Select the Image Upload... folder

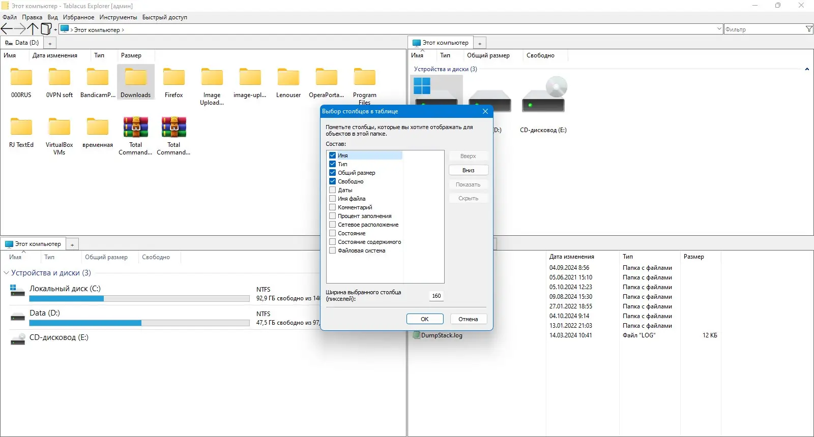[x=212, y=77]
